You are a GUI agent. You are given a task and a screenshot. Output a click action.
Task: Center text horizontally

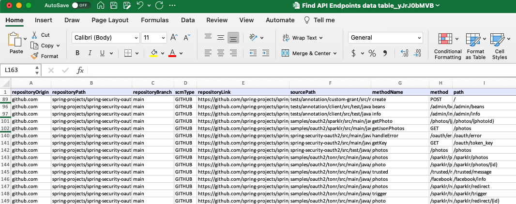point(220,53)
